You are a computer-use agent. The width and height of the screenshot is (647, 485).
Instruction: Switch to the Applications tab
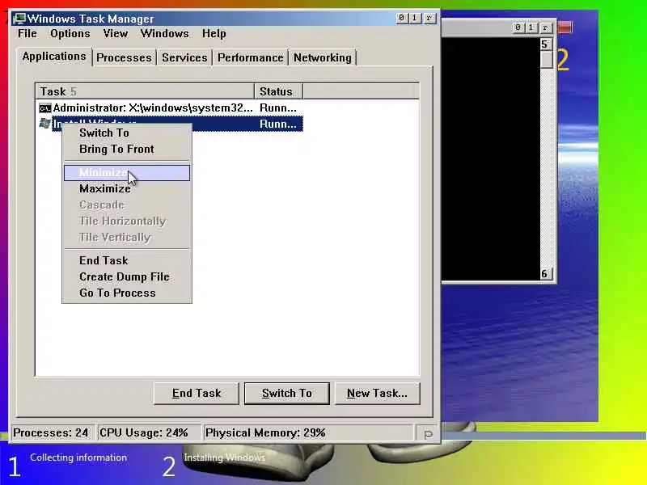tap(54, 56)
